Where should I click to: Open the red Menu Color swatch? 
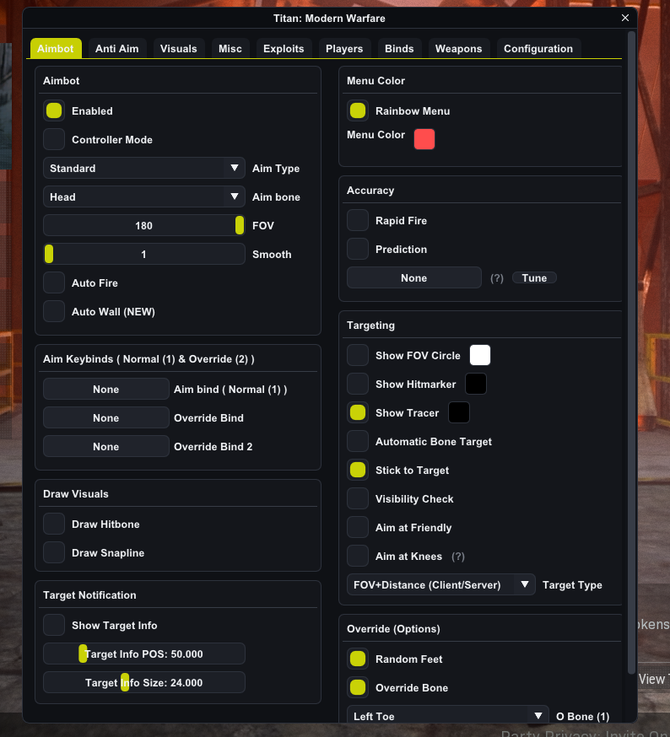pyautogui.click(x=424, y=139)
